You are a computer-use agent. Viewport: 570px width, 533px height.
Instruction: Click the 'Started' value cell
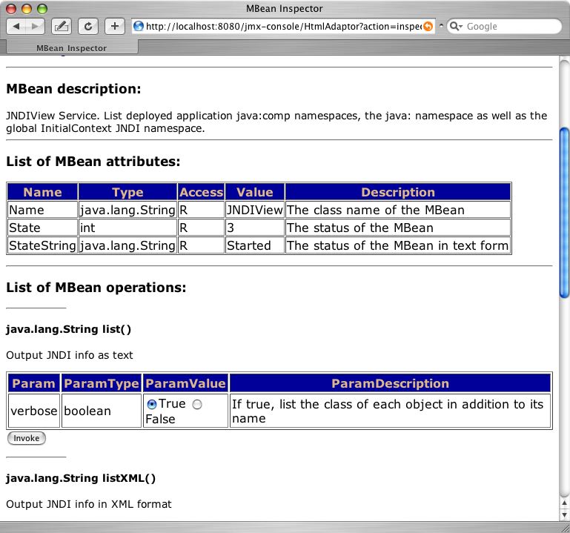pyautogui.click(x=254, y=245)
